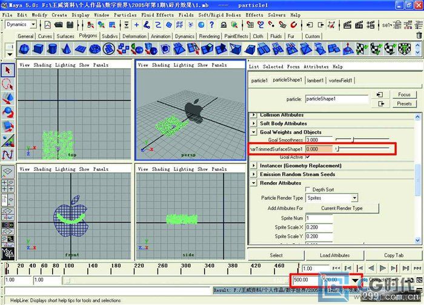Click the Load Attributes button
The height and width of the screenshot is (305, 424).
[335, 255]
